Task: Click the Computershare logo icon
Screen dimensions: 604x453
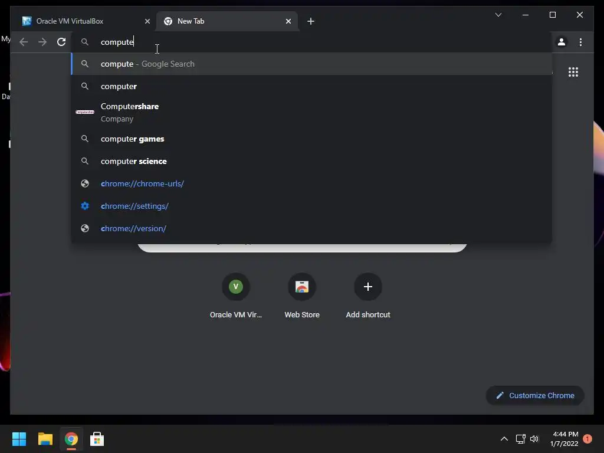Action: point(85,112)
